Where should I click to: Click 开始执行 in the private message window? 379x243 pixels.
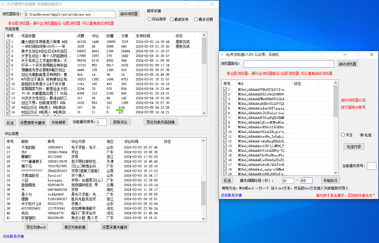click(330, 180)
